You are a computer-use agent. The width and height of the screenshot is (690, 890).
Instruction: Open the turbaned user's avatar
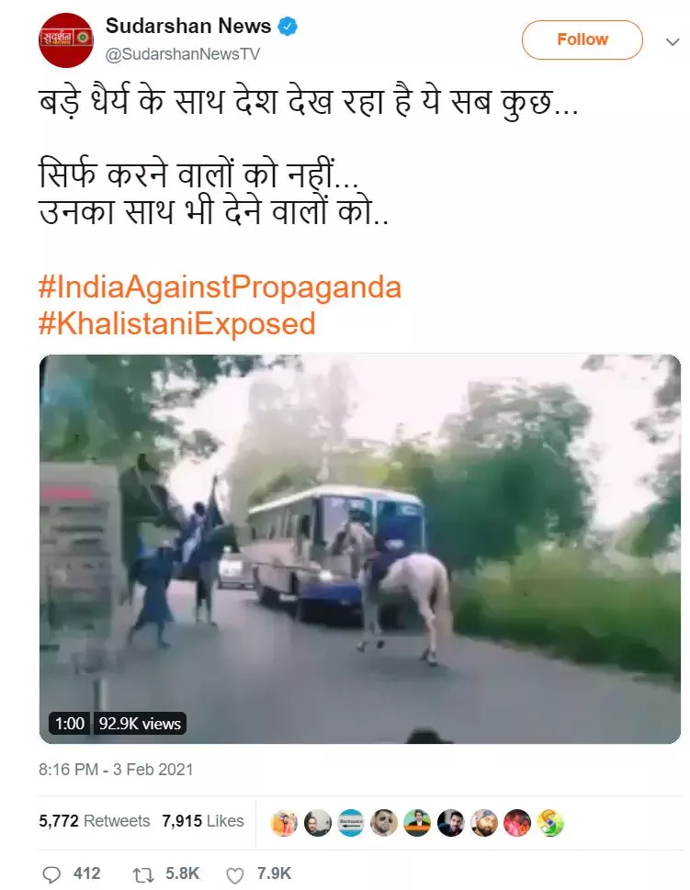pos(484,822)
